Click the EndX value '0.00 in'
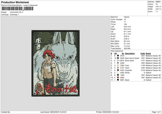Image resolution: width=162 pixels, height=114 pixels. 126,36
